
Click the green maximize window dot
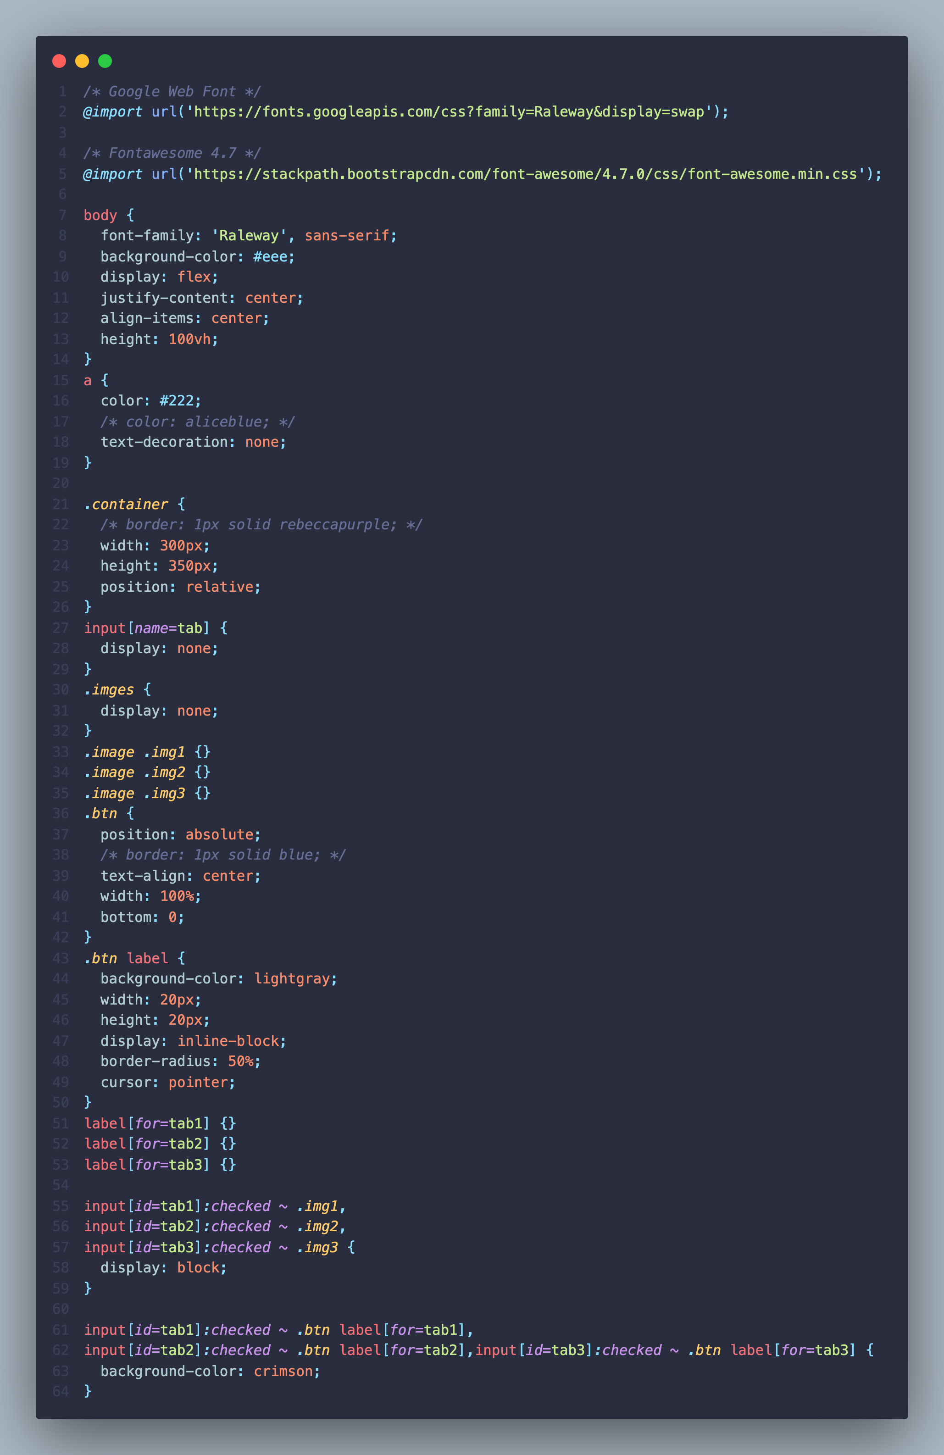click(105, 61)
